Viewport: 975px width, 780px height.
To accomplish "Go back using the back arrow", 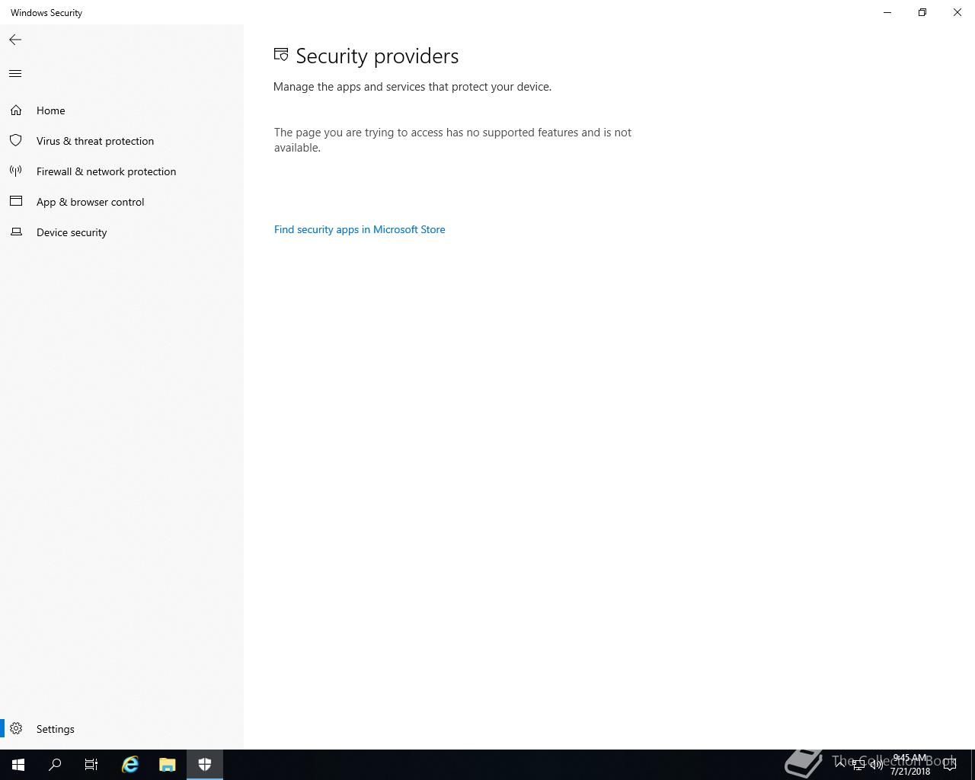I will click(x=15, y=40).
